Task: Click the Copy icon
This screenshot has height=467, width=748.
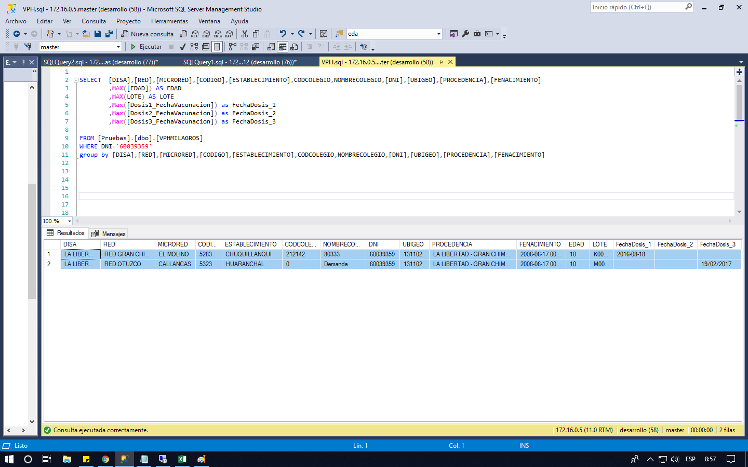Action: 256,34
